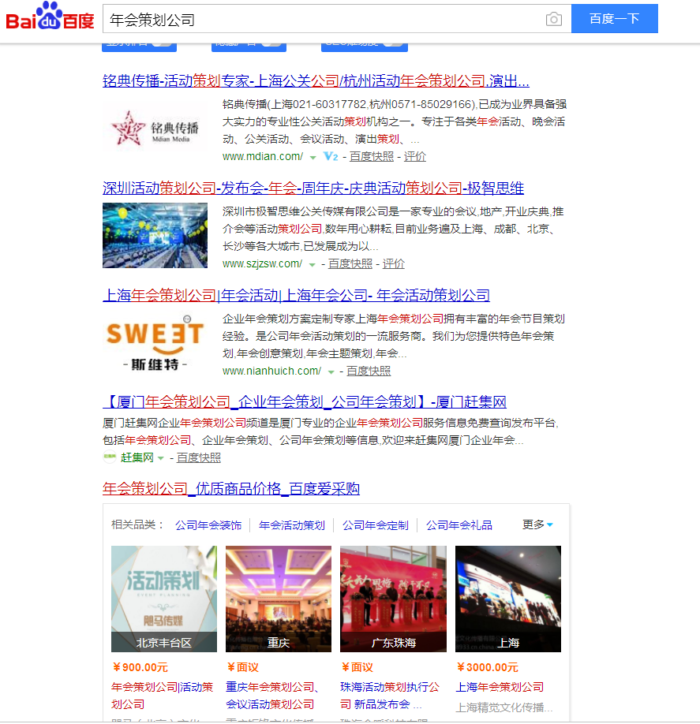
Task: Open the 北京丰台区 活动策划 product image
Action: tap(164, 599)
